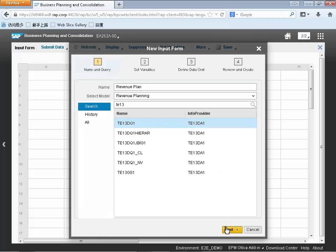
Task: Click the SAP logo
Action: tap(16, 36)
